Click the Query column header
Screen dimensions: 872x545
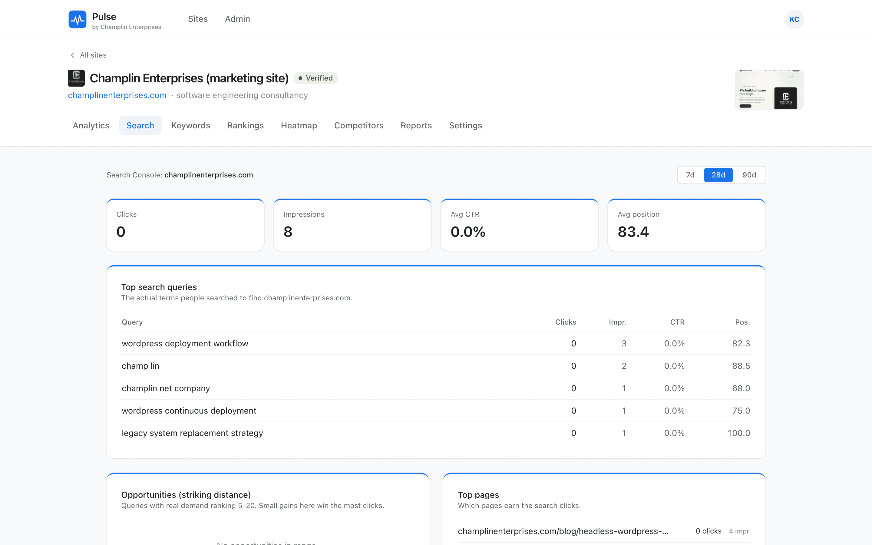click(132, 322)
